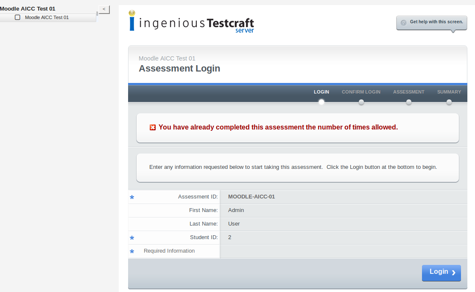Viewport: 475px width, 292px height.
Task: Grab the sidebar resize handle
Action: point(97,14)
